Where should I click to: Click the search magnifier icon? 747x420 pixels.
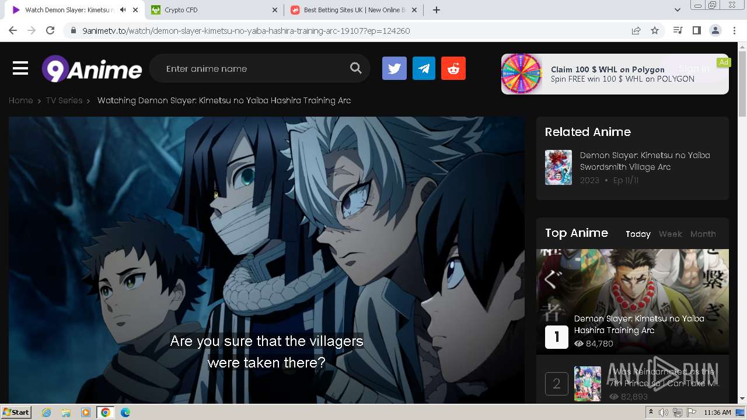(356, 68)
